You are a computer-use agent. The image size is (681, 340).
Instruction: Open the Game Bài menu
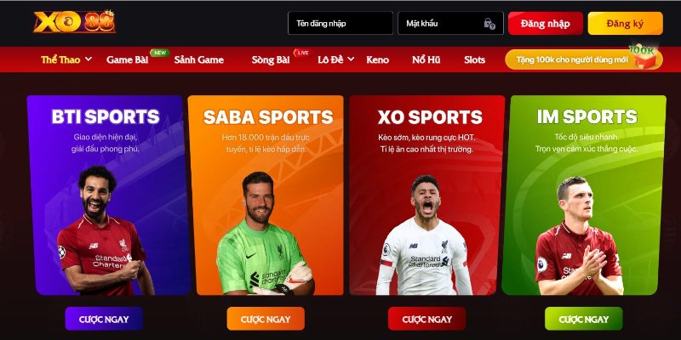(x=127, y=59)
